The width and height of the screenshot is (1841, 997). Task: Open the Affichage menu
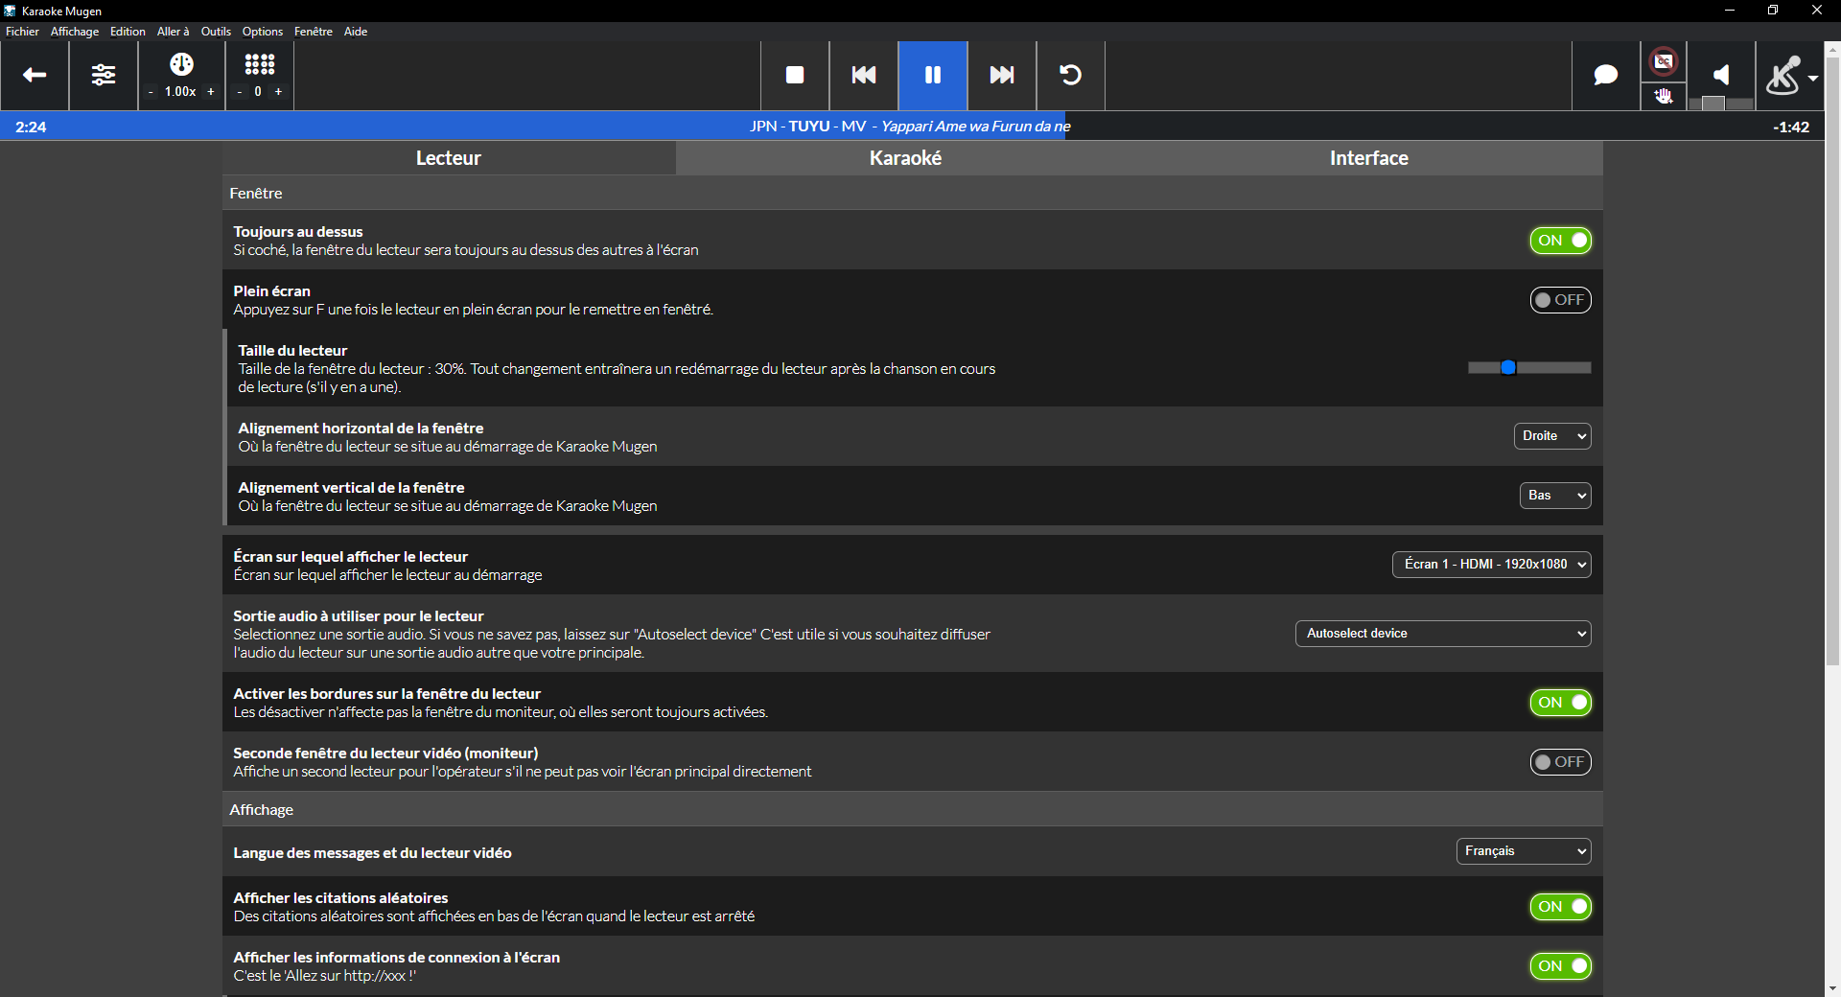point(75,32)
